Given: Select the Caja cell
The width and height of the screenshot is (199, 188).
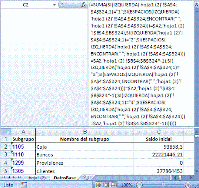Looking at the screenshot, I should pyautogui.click(x=85, y=147).
